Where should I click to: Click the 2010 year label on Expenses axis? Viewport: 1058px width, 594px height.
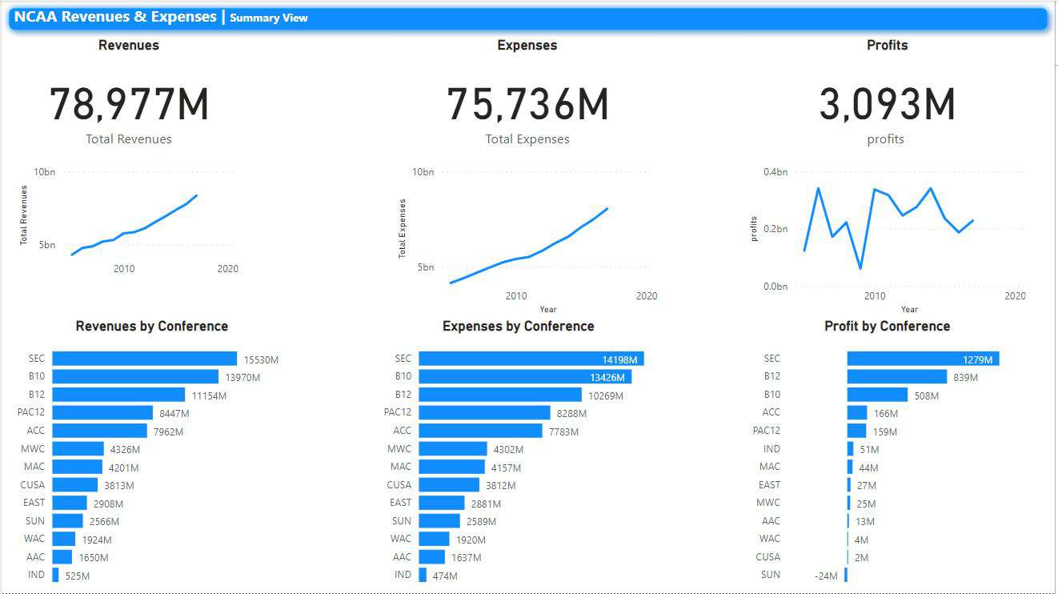click(x=516, y=295)
